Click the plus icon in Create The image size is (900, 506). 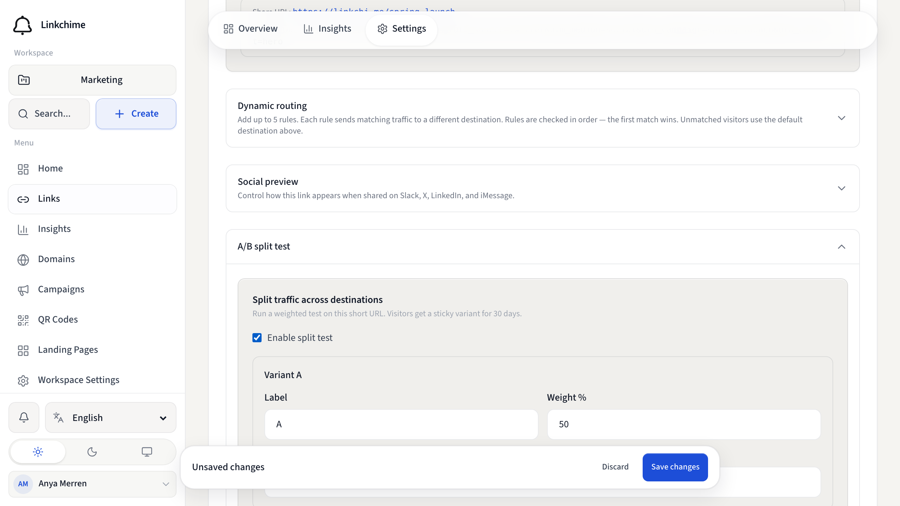pos(120,113)
